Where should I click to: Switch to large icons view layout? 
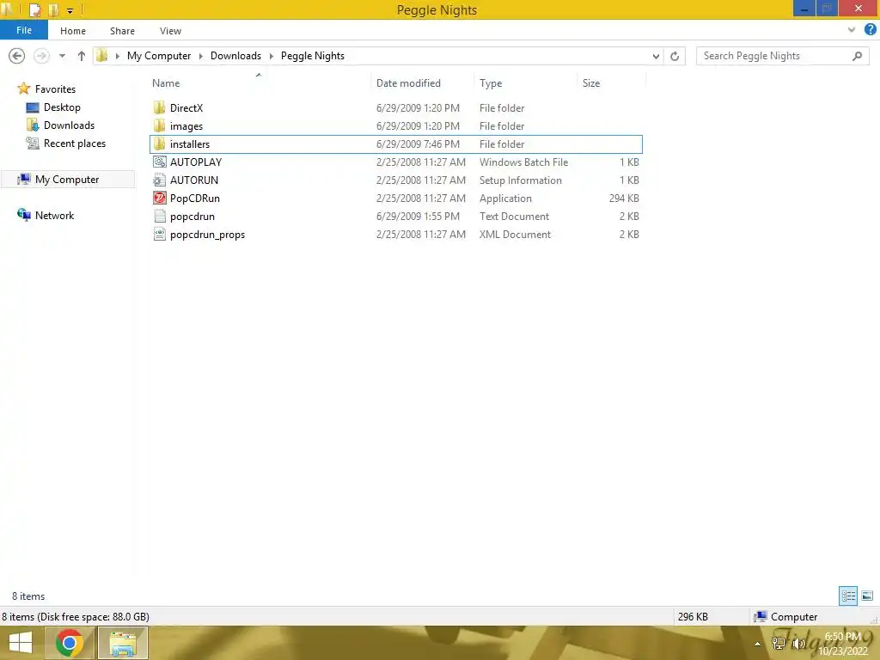(x=867, y=596)
